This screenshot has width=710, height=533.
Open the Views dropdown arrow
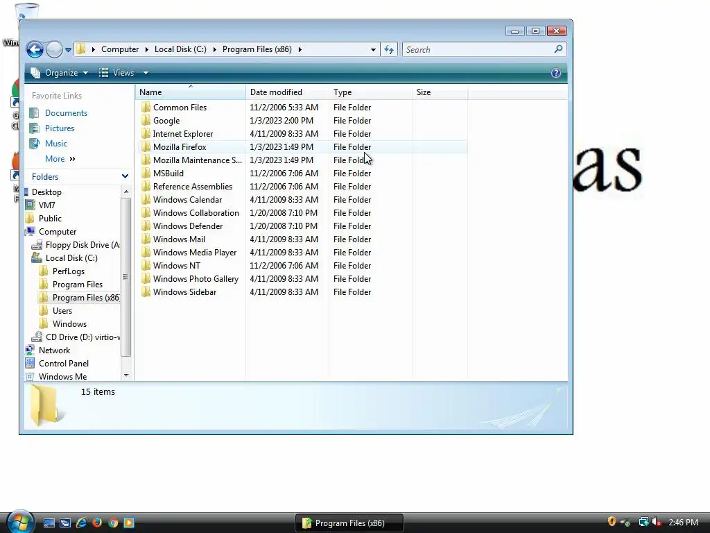146,73
